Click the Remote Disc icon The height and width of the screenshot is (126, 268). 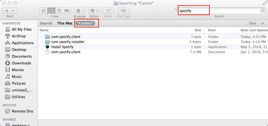point(8,111)
